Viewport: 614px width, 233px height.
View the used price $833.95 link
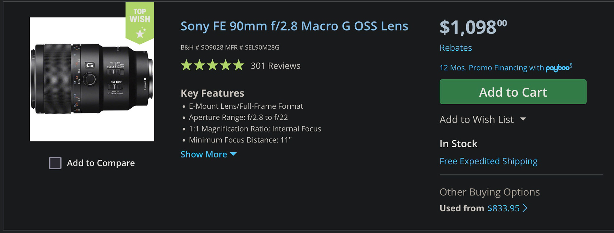tap(503, 208)
